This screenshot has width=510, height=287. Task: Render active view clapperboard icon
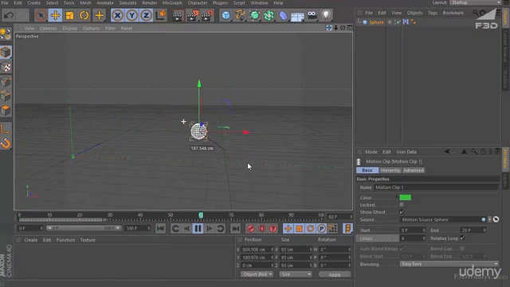(178, 15)
